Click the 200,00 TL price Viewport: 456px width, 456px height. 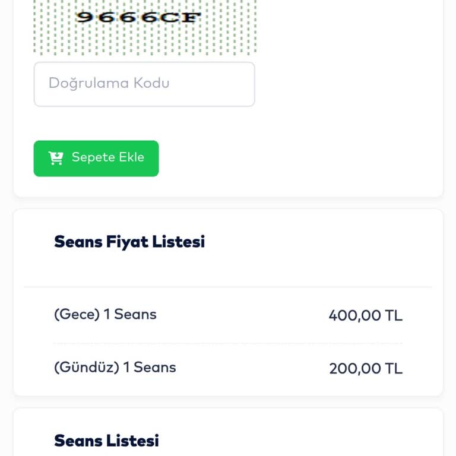click(366, 368)
